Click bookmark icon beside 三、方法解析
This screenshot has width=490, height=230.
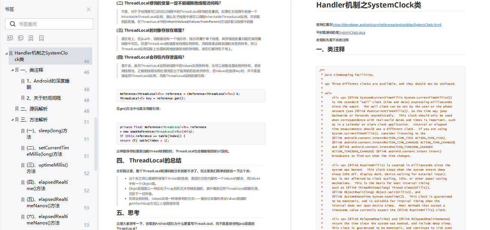click(17, 120)
